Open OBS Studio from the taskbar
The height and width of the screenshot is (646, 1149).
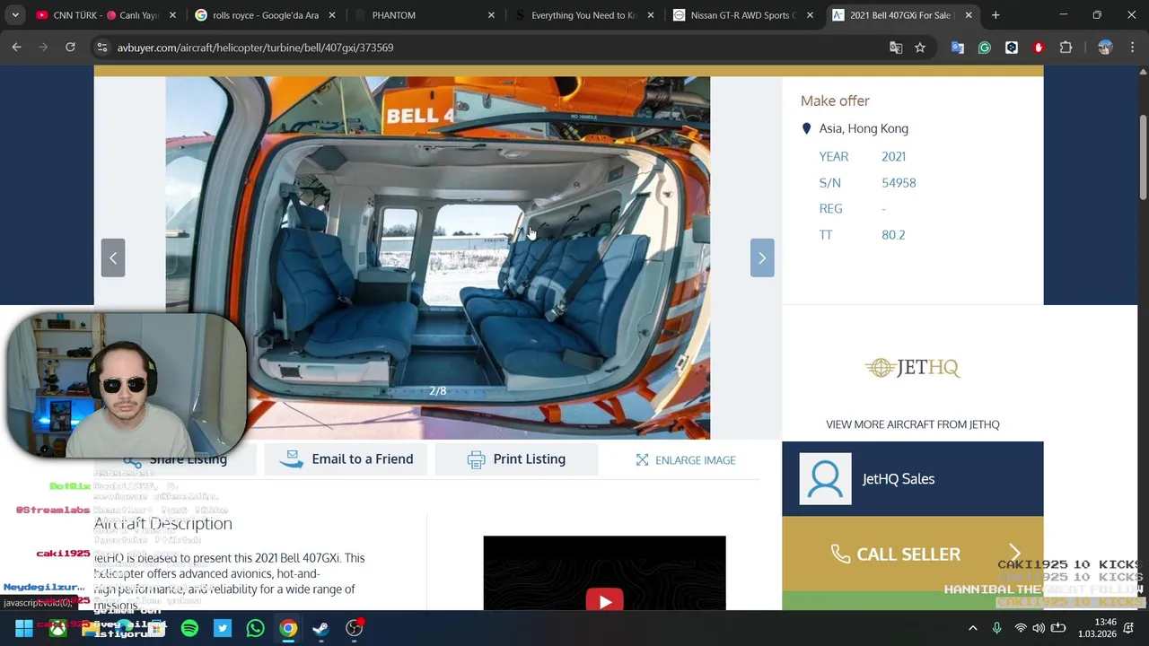[355, 628]
